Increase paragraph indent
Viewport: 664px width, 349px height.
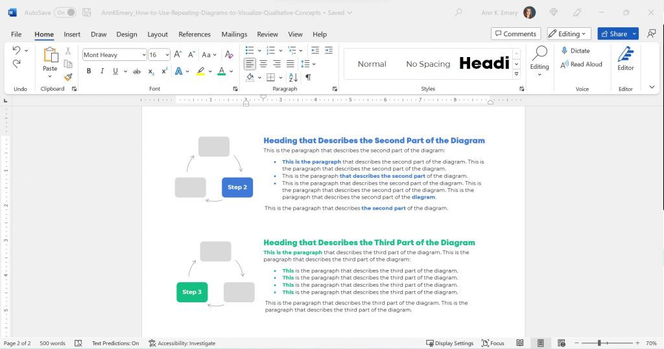pyautogui.click(x=329, y=51)
